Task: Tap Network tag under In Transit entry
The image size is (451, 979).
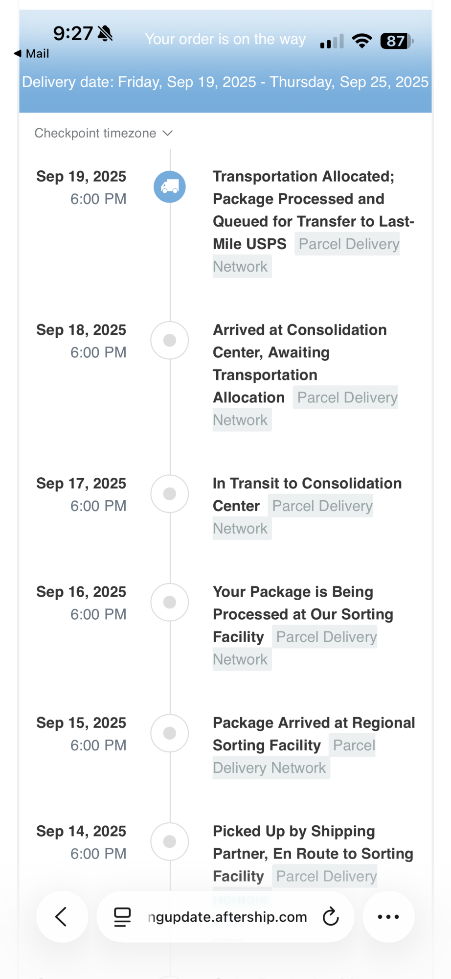Action: (241, 529)
